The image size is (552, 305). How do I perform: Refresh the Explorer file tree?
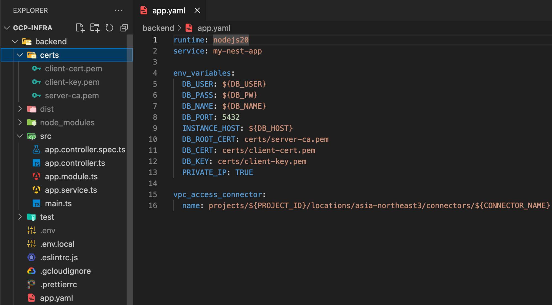pyautogui.click(x=109, y=28)
